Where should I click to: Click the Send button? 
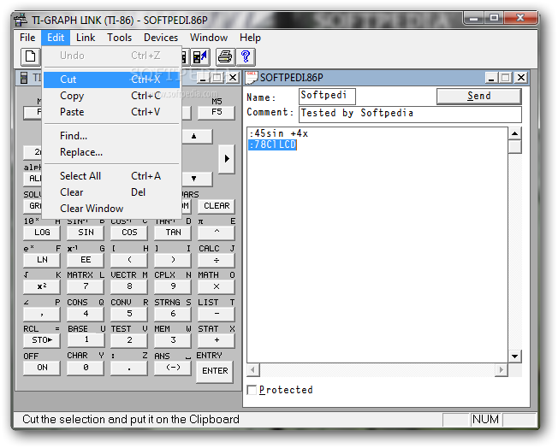pos(479,96)
